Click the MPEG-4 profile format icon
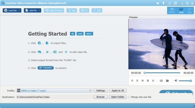195x108 pixels. pos(19,91)
